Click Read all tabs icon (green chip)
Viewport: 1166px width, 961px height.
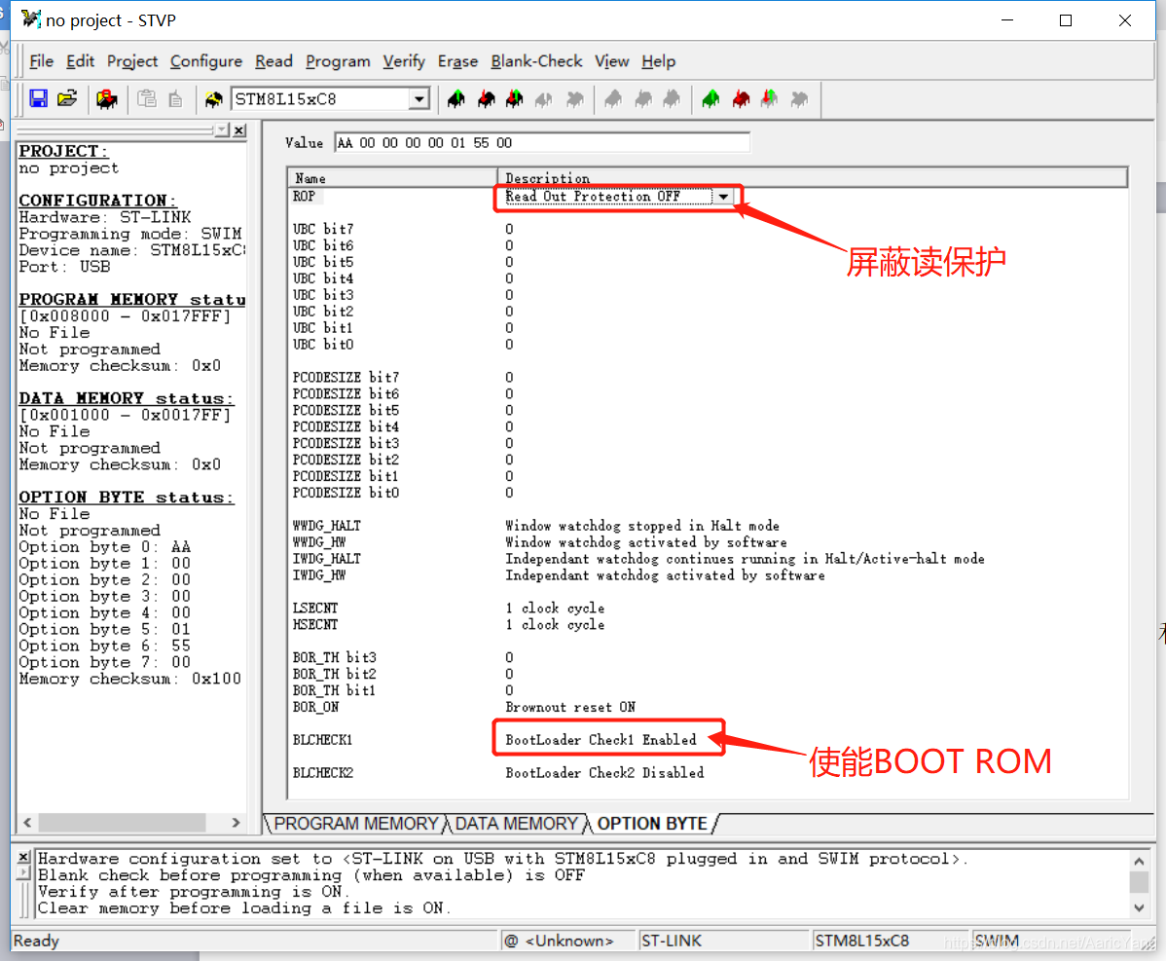click(711, 99)
